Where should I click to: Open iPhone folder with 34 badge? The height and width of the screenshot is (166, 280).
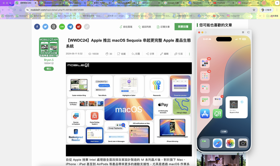(205, 63)
